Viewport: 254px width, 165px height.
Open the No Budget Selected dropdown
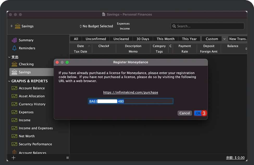96,26
